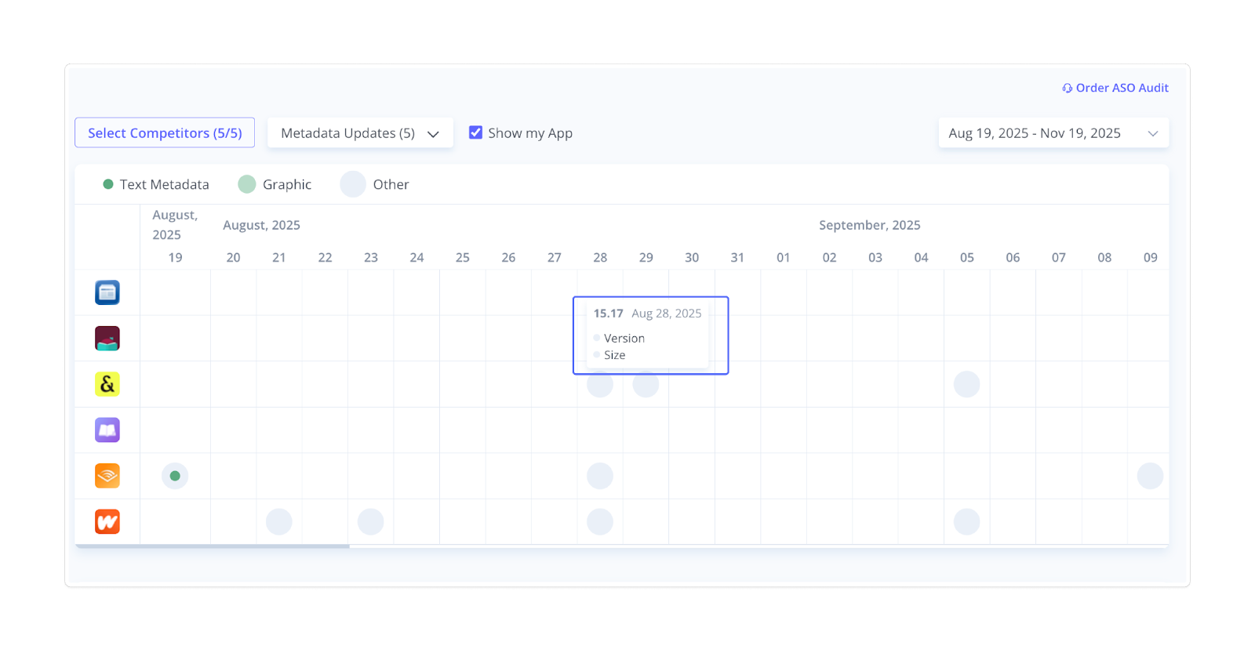The width and height of the screenshot is (1255, 653).
Task: Expand the Metadata Updates (5) dropdown
Action: tap(360, 133)
